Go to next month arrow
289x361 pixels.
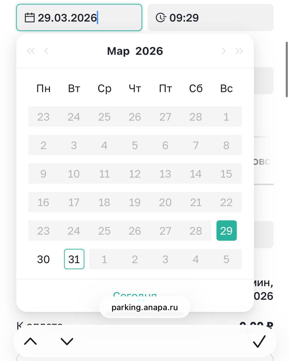224,51
